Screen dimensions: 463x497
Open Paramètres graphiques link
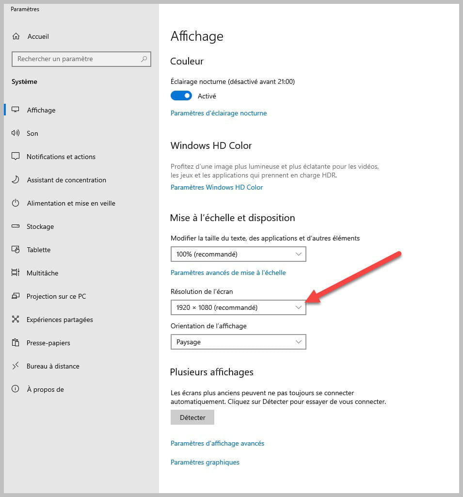(x=205, y=462)
